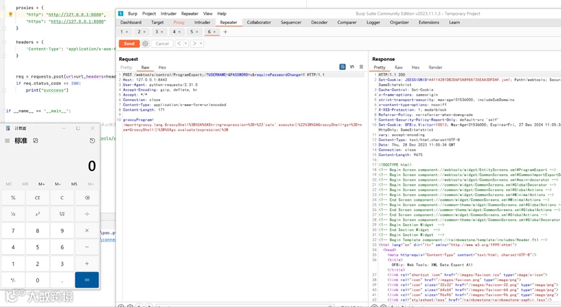Screen dimensions: 561x307
Task: Toggle Calculator keep-on-top icon
Action: [x=36, y=141]
